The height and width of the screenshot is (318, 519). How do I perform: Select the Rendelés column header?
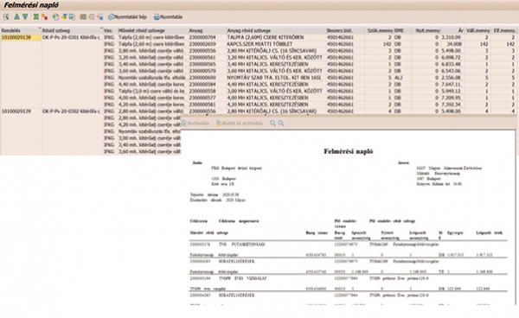(x=21, y=30)
